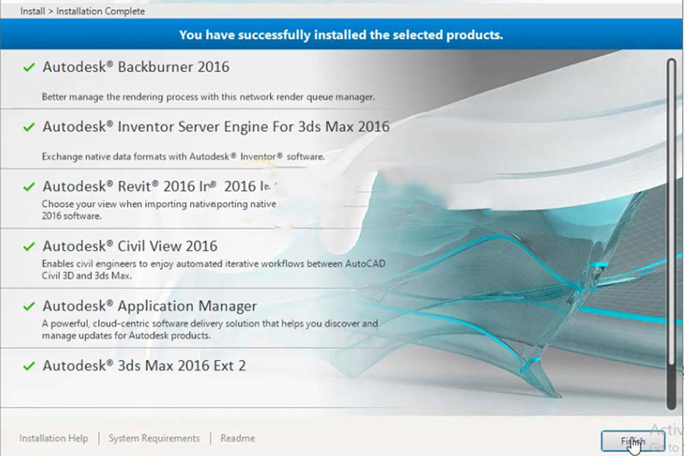
Task: Click the 'Choose your view when importing' description
Action: tap(160, 210)
